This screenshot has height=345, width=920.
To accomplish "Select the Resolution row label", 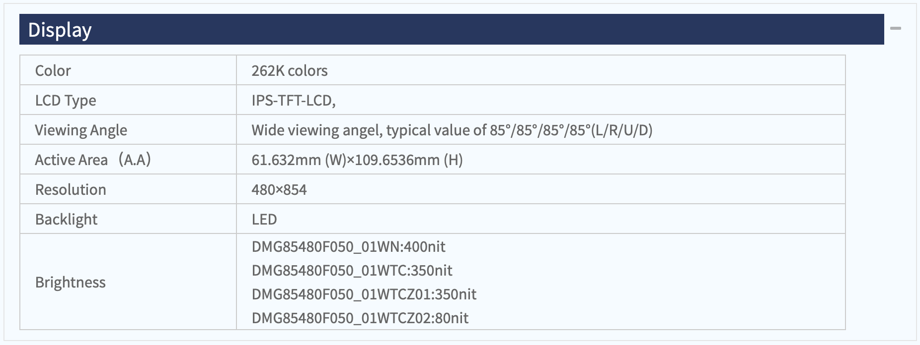I will coord(71,189).
